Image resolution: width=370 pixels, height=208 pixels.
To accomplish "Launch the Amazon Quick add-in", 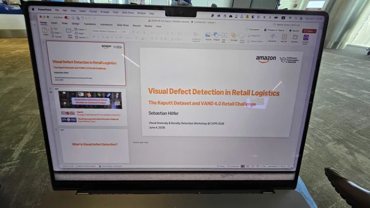I will 306,39.
